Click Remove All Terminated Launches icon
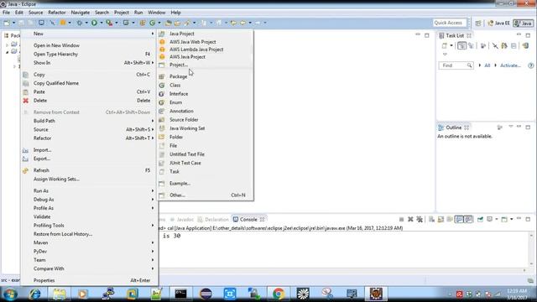537x302 pixels. [420, 219]
